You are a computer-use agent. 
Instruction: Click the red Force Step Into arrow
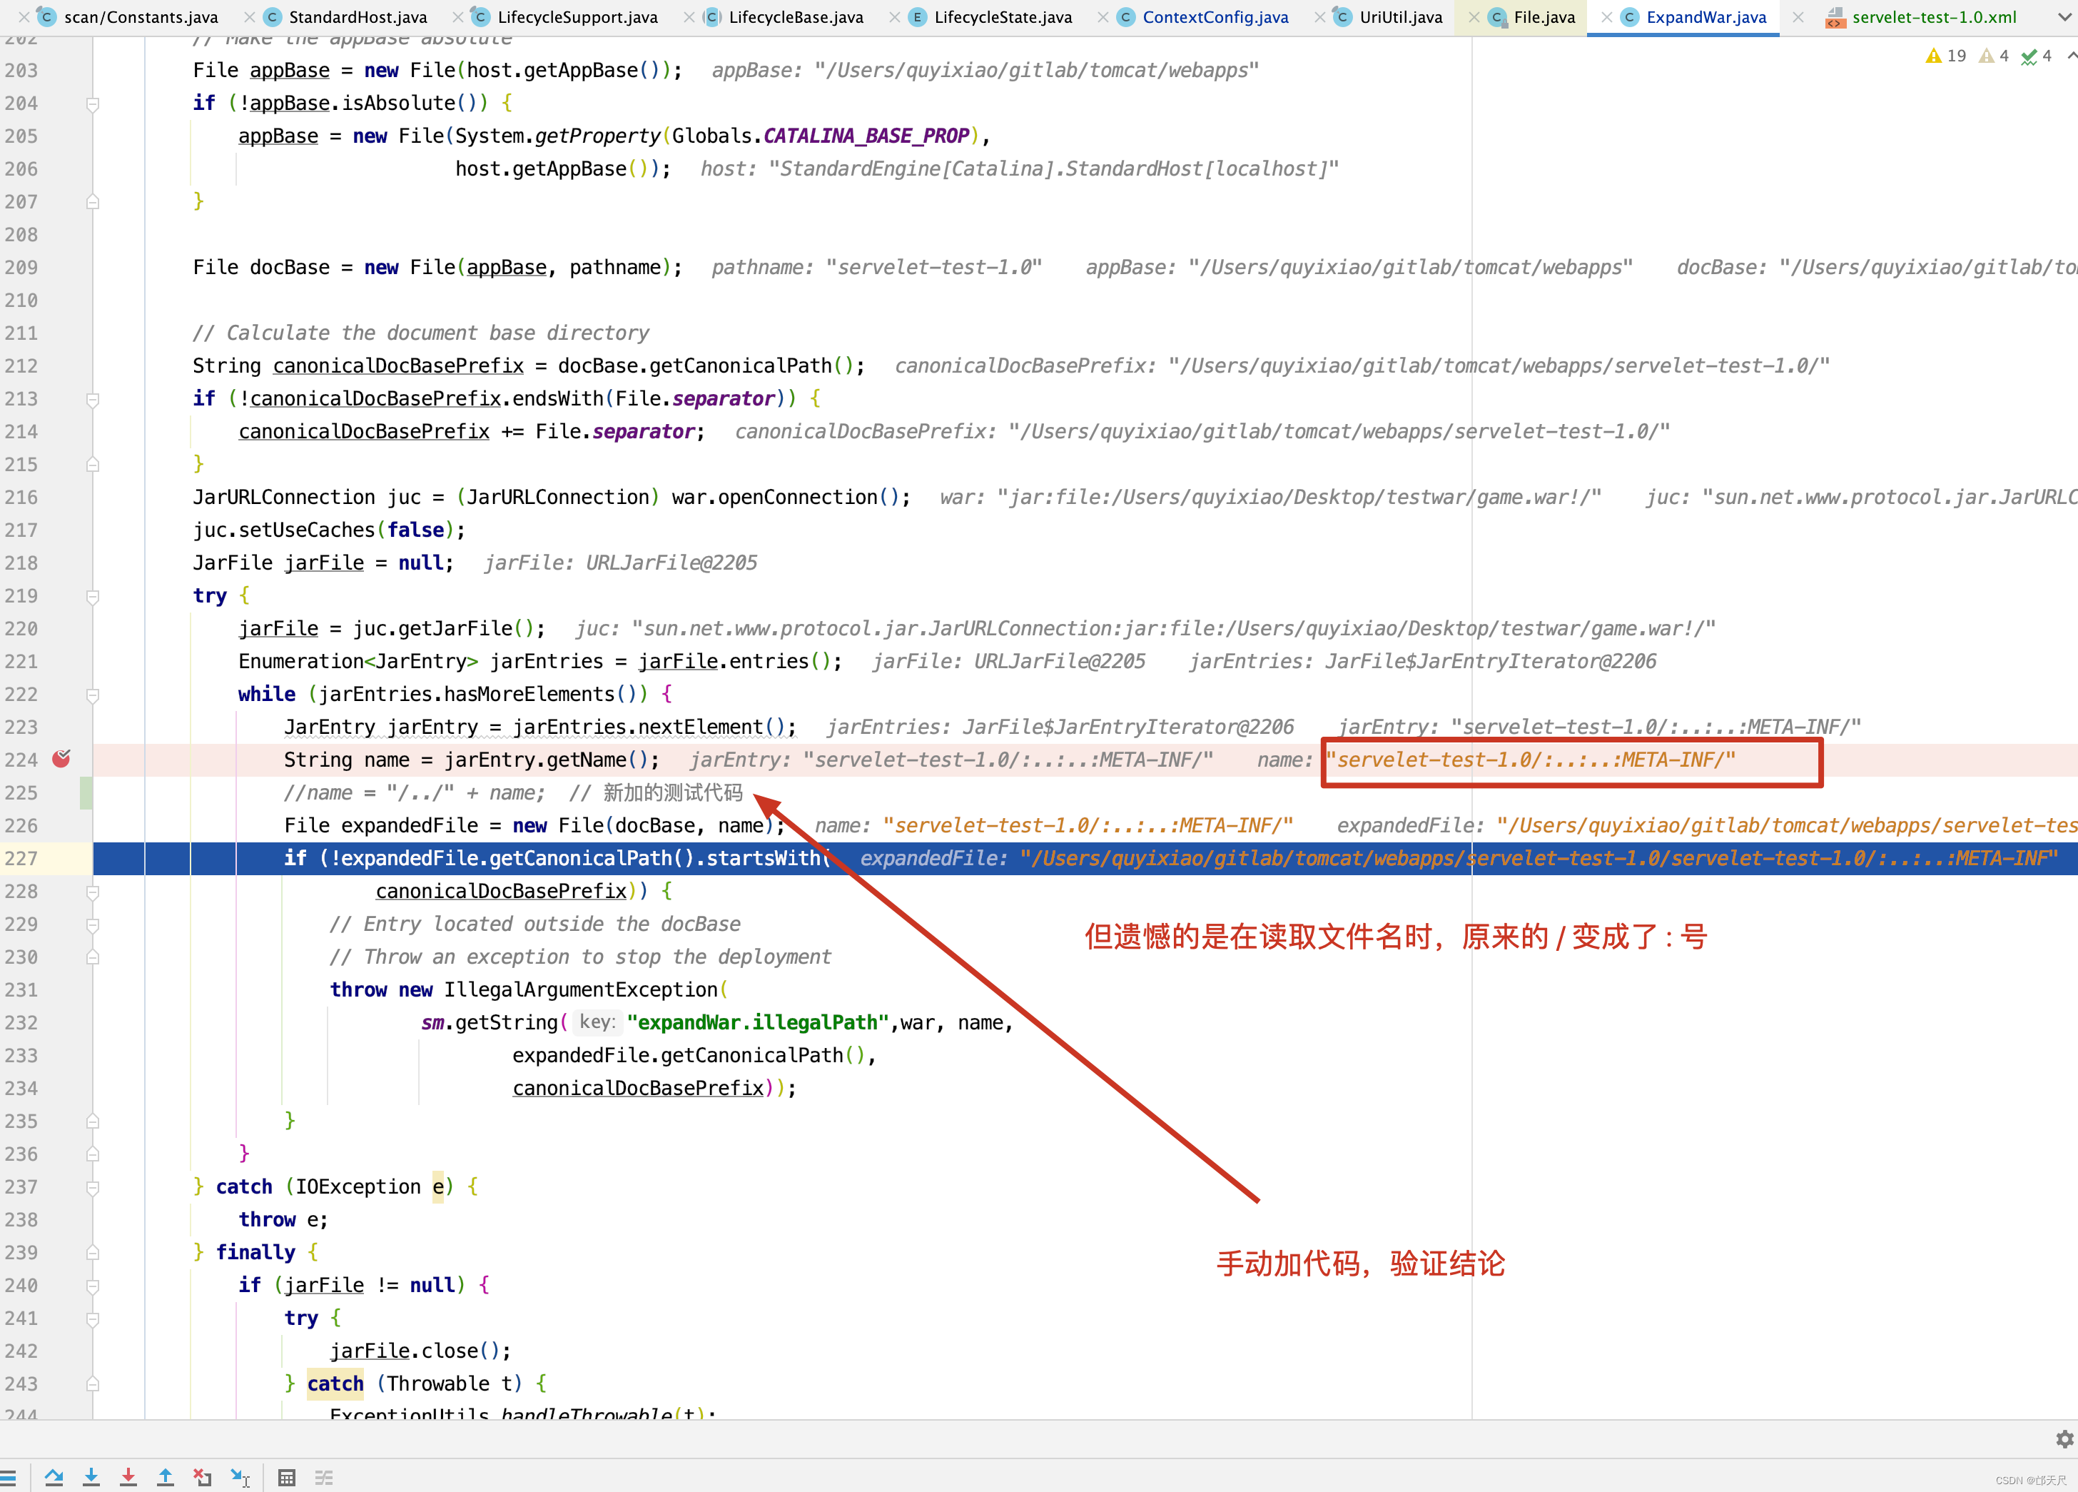128,1477
